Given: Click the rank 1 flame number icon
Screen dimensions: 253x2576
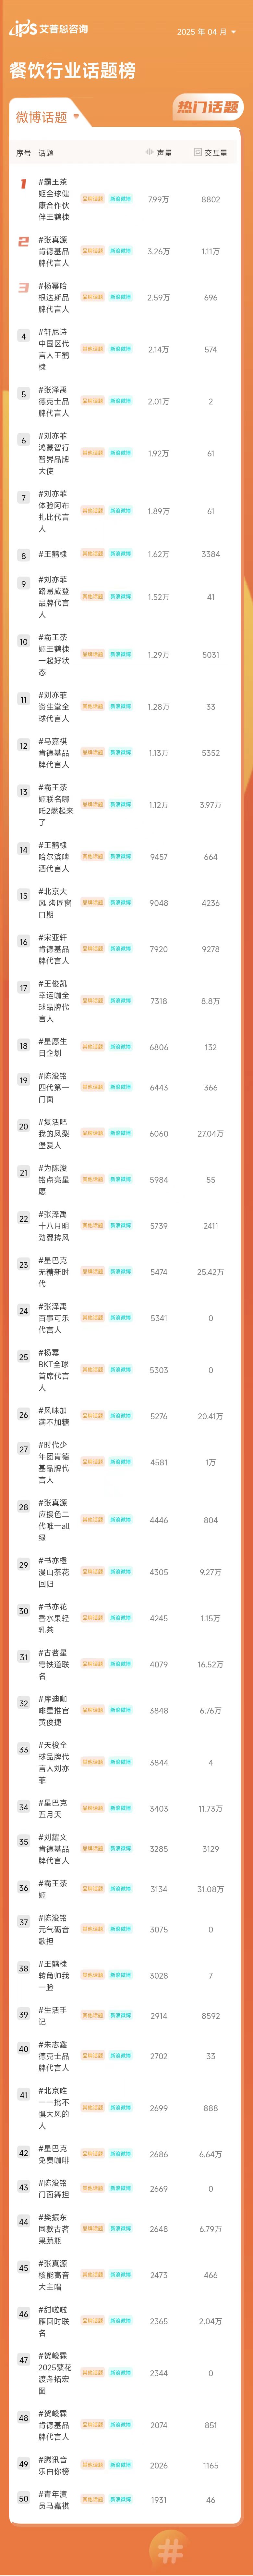Looking at the screenshot, I should [x=23, y=184].
